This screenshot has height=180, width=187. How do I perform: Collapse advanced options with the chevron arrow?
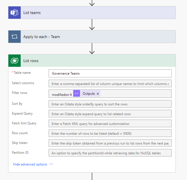51,164
